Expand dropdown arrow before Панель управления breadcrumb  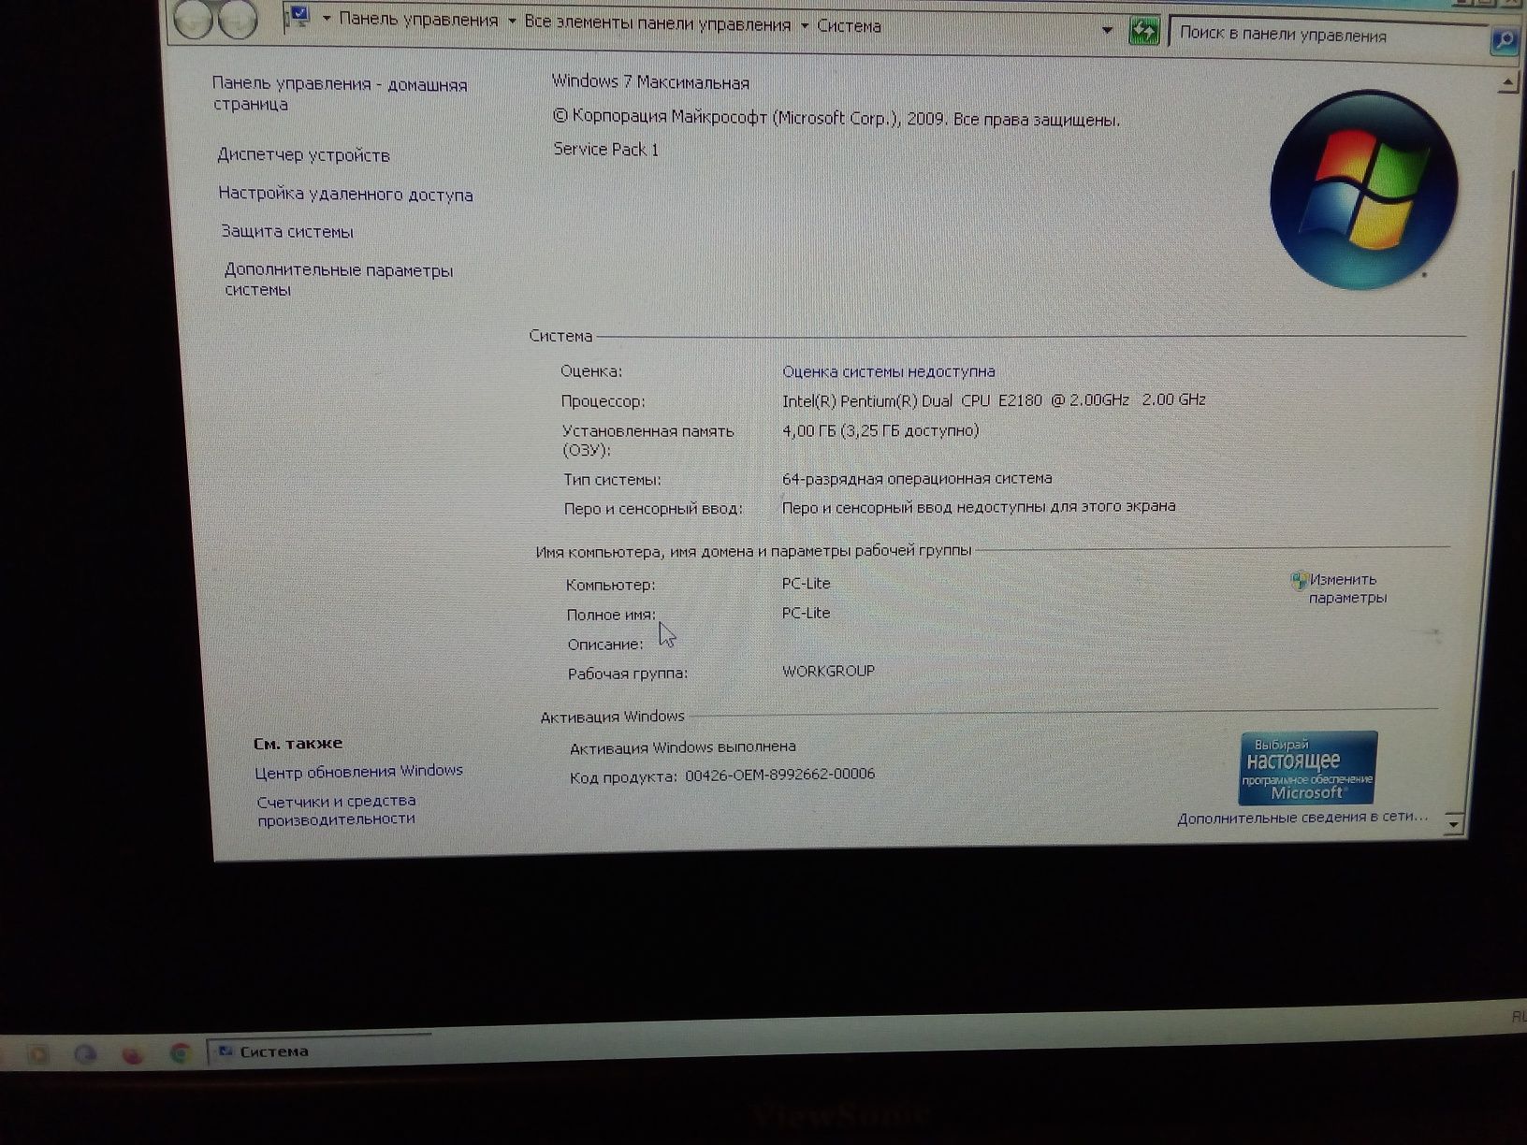click(327, 19)
